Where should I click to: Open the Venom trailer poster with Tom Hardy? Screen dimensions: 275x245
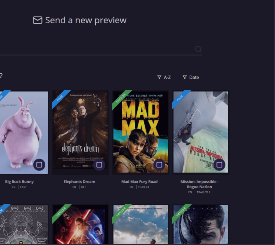click(201, 225)
